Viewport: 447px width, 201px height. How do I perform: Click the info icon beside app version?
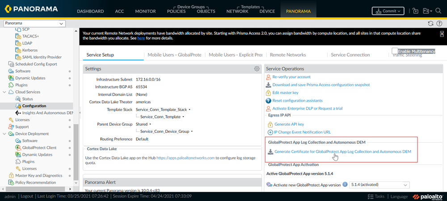pyautogui.click(x=269, y=185)
